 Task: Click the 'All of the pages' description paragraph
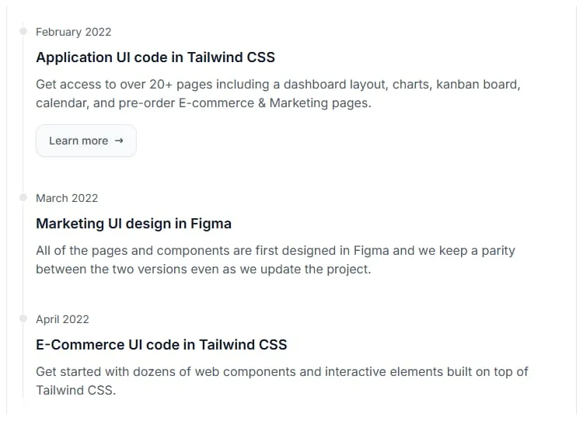[x=275, y=260]
